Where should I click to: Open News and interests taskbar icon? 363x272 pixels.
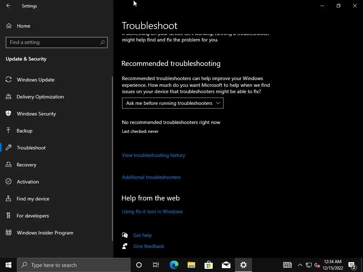(287, 265)
